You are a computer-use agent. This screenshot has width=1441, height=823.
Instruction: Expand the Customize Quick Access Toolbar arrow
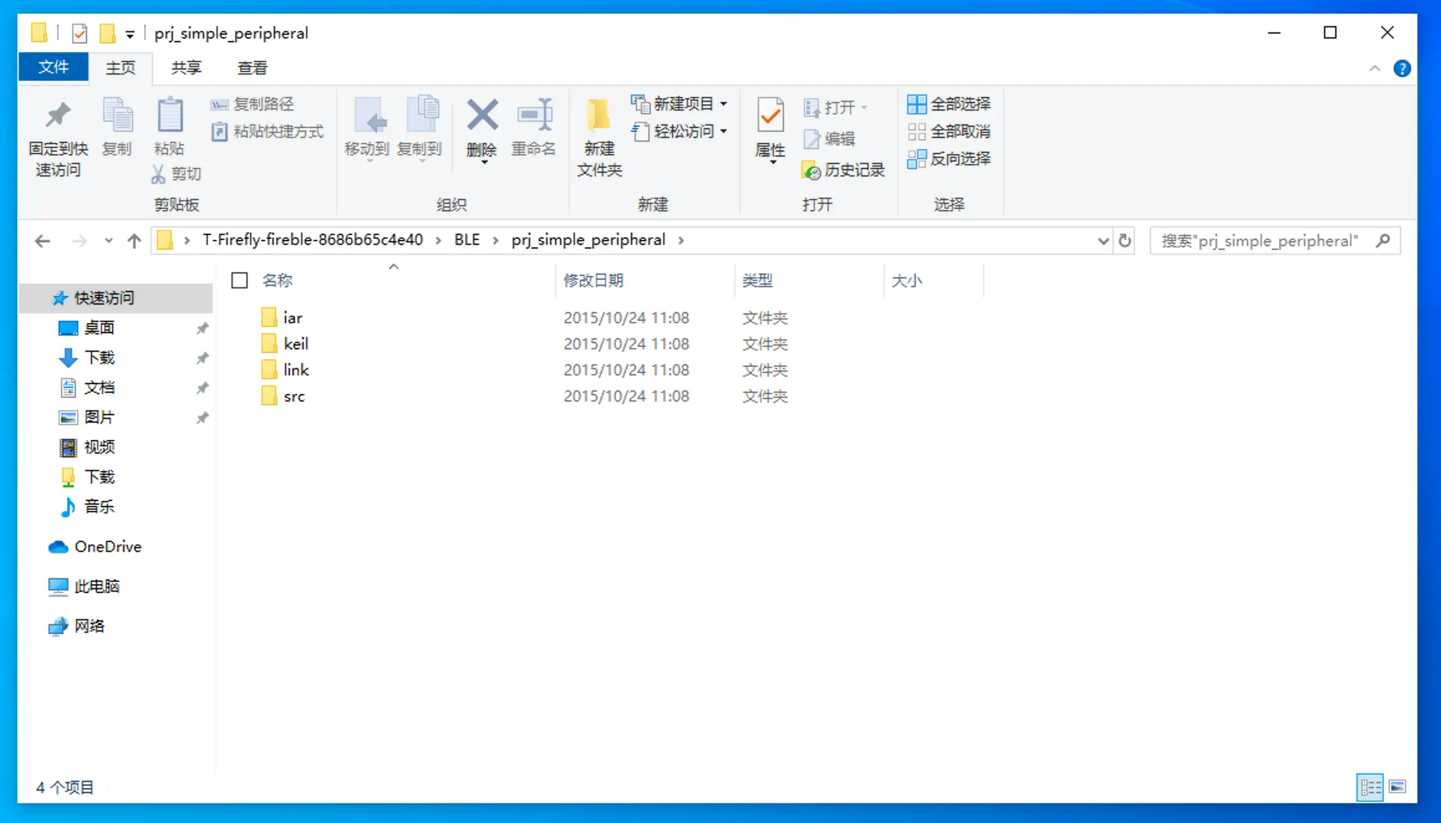(x=130, y=34)
